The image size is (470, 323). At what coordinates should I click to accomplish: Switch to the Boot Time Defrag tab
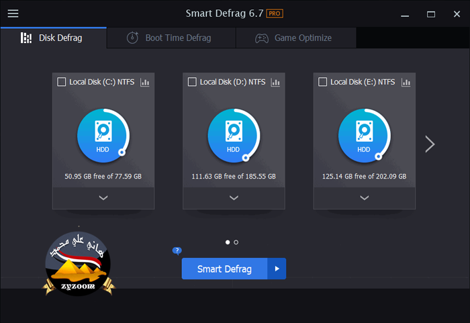click(x=171, y=38)
